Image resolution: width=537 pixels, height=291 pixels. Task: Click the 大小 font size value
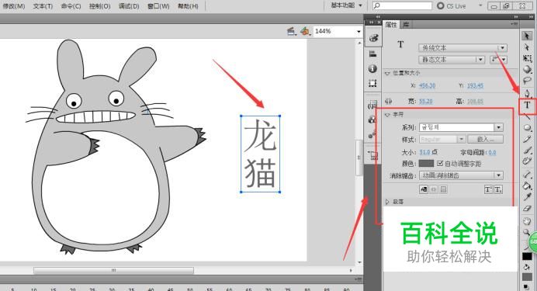point(424,152)
